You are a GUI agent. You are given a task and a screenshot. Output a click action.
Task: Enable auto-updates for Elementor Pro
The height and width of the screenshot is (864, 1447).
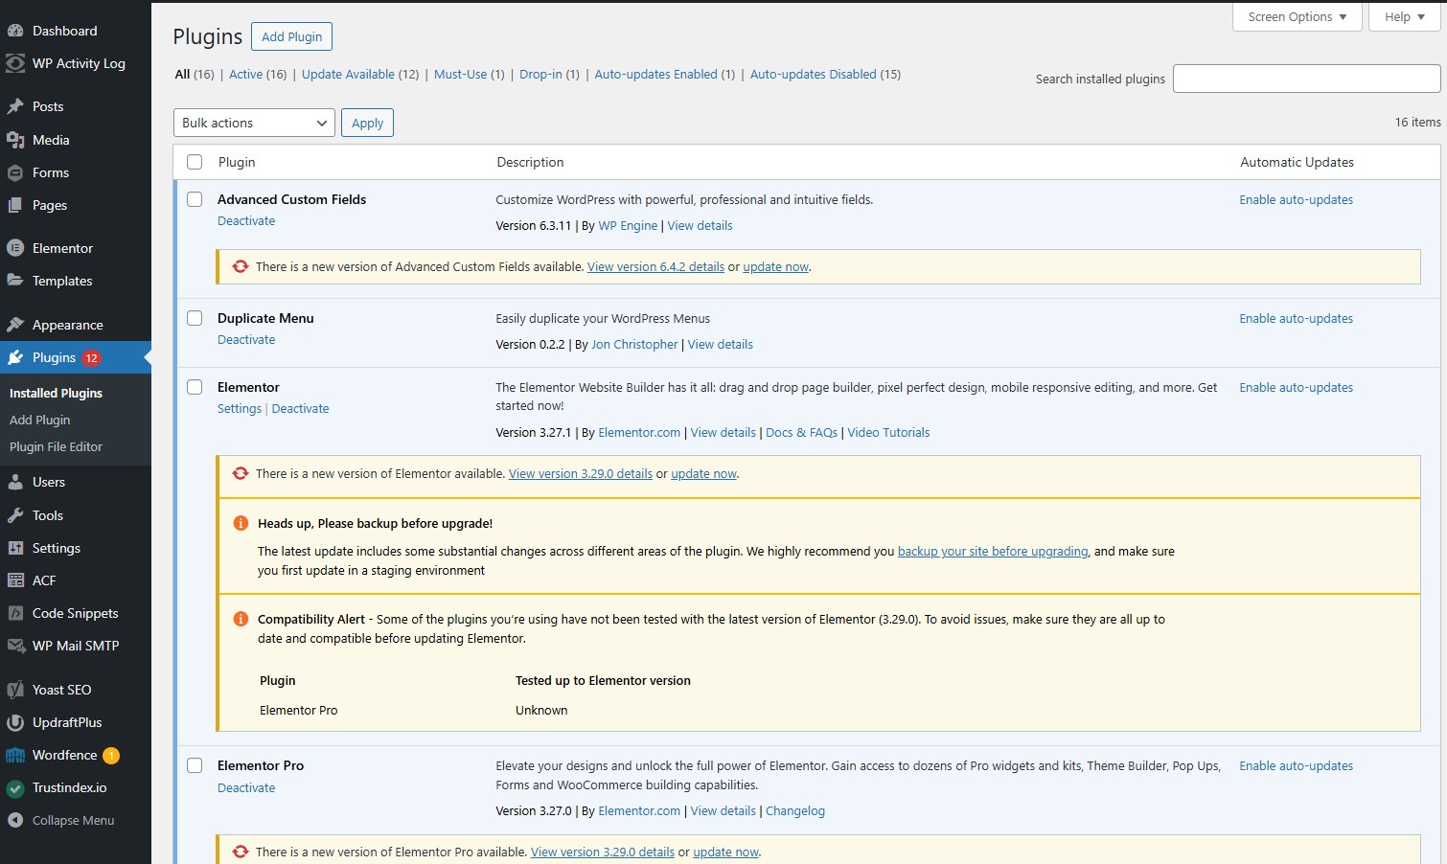1296,765
